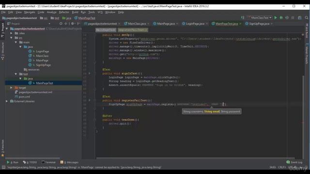Screen dimensions: 310x174
Task: Collapse the pageobjectseleniumtest root node
Action: pyautogui.click(x=7, y=29)
